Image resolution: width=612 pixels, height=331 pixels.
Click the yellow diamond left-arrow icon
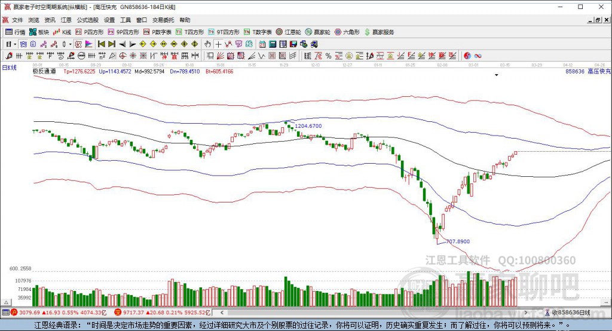143,44
